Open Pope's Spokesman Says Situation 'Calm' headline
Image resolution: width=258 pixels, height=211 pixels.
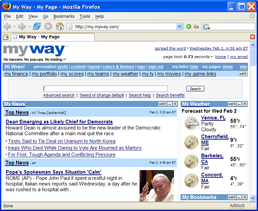click(x=54, y=172)
